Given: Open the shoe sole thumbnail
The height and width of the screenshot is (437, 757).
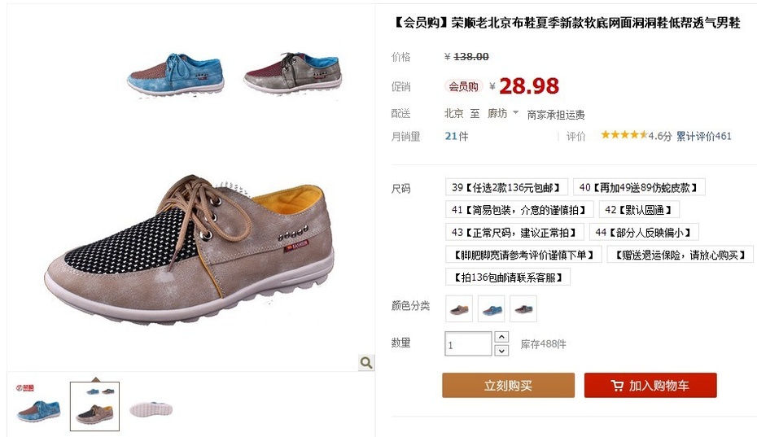Looking at the screenshot, I should (151, 409).
